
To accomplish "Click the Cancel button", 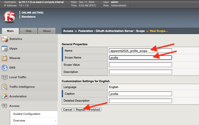I will (68, 110).
